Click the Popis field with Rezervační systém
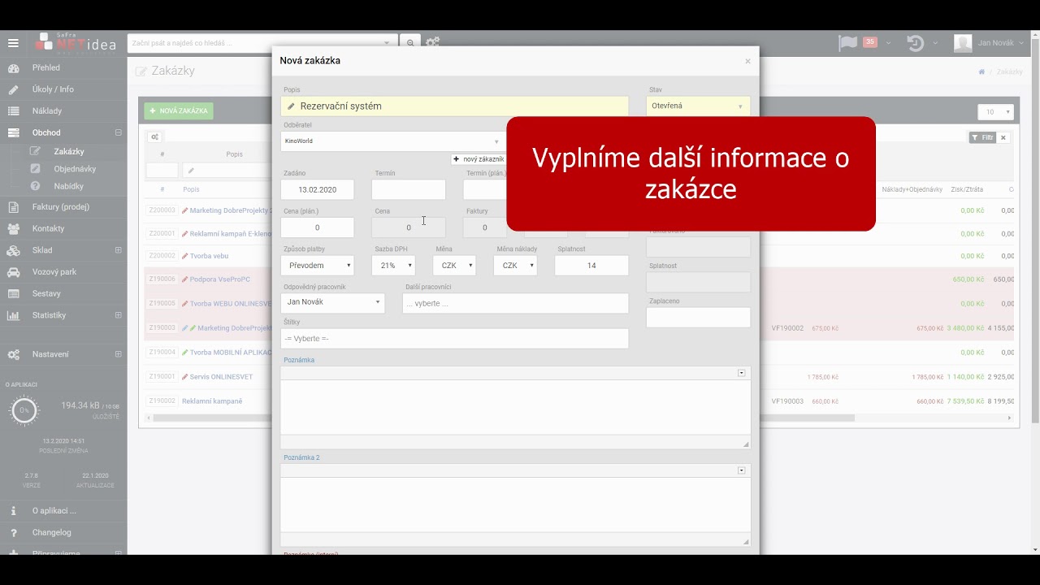Image resolution: width=1040 pixels, height=585 pixels. (x=455, y=106)
